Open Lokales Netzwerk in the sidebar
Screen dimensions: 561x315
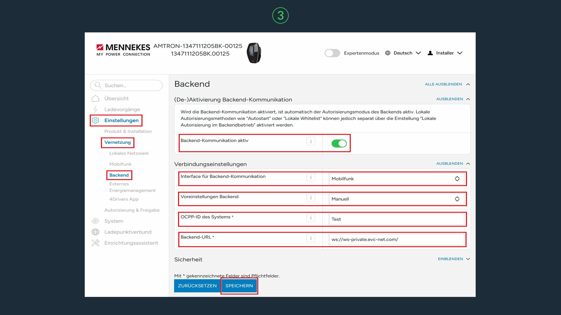129,153
